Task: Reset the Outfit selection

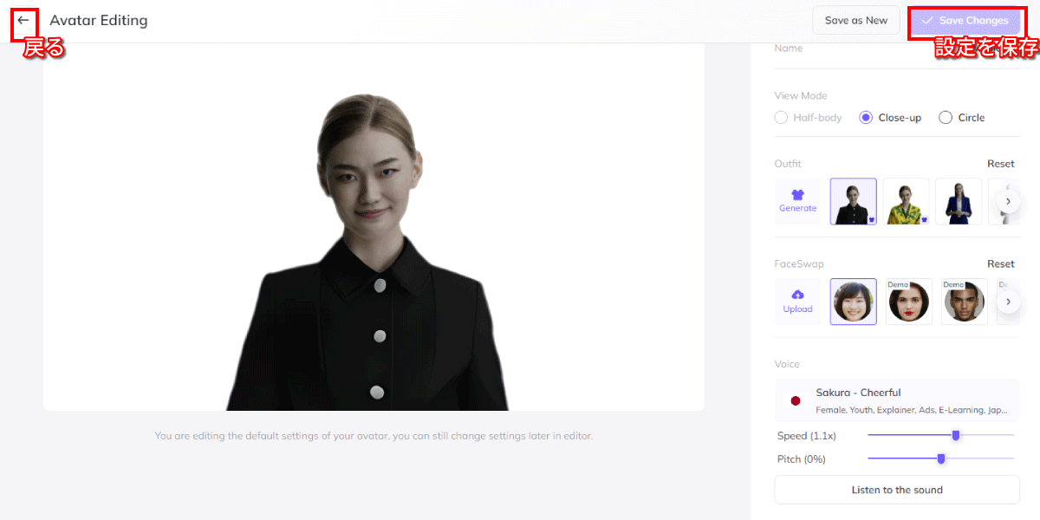Action: click(x=1001, y=164)
